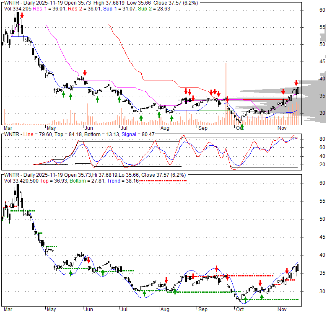The width and height of the screenshot is (327, 312).
Task: Click 'Top = 36.93' in bottom chart header
Action: click(54, 181)
